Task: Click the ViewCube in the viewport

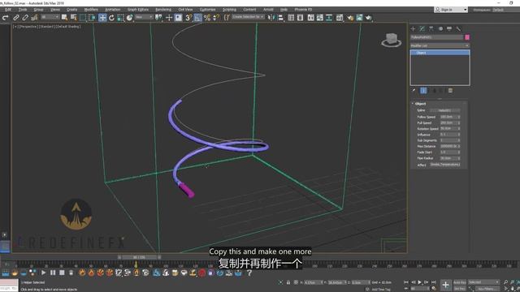Action: click(x=392, y=40)
